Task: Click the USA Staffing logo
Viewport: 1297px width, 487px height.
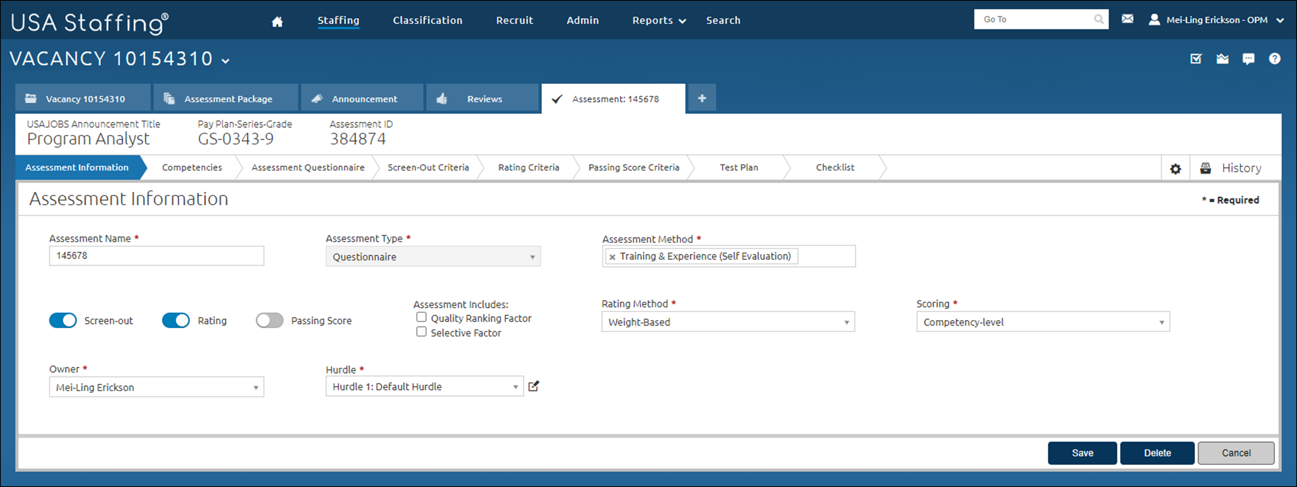Action: tap(89, 23)
